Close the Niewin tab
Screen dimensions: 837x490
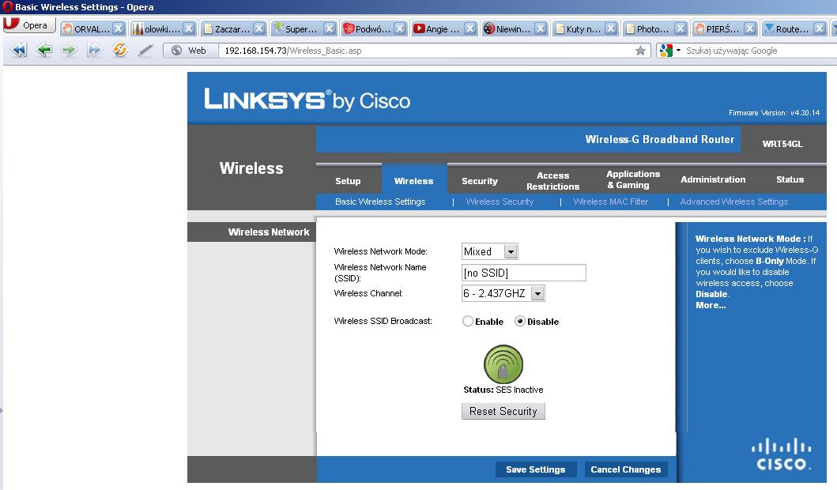(x=541, y=28)
